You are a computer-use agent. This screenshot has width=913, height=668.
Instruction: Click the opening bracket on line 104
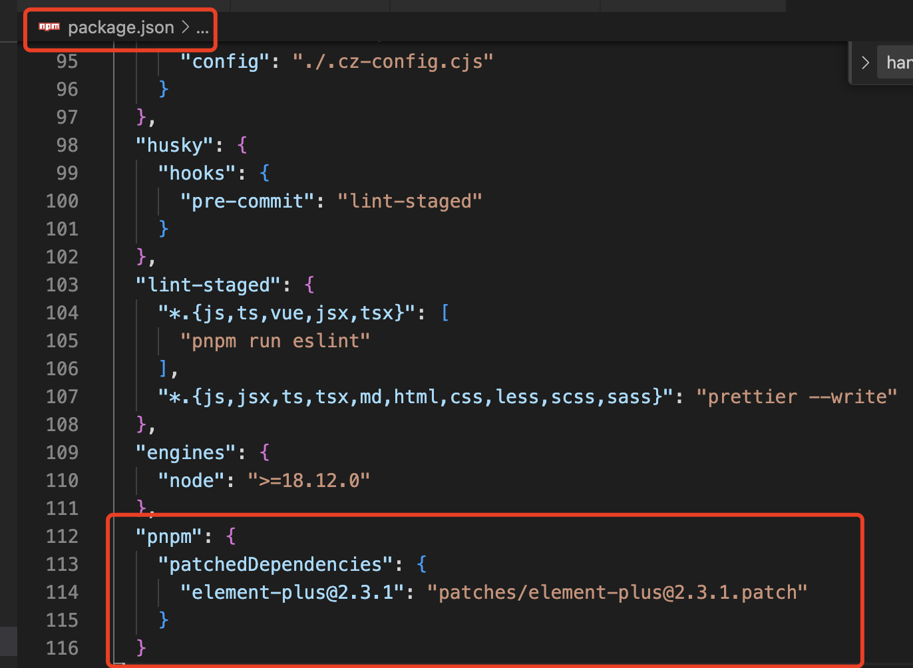click(445, 313)
